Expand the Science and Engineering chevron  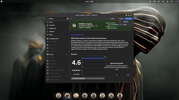(67, 70)
